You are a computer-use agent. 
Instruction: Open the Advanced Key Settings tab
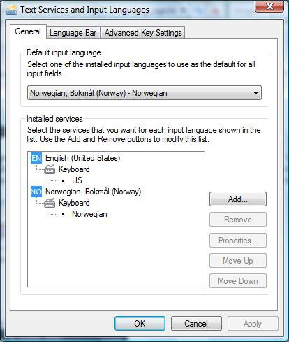tap(143, 33)
